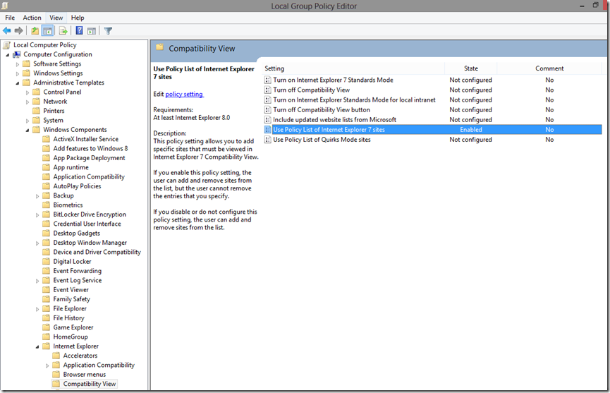The width and height of the screenshot is (610, 393).
Task: Click the blue Help toolbar icon
Action: pyautogui.click(x=80, y=30)
